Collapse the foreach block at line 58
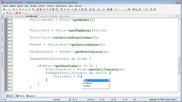Image resolution: width=182 pixels, height=102 pixels. pos(13,73)
